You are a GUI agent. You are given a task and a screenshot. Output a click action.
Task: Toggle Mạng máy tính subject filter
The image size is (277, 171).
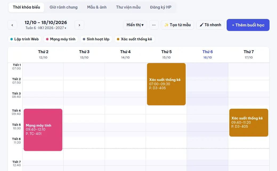pyautogui.click(x=61, y=39)
